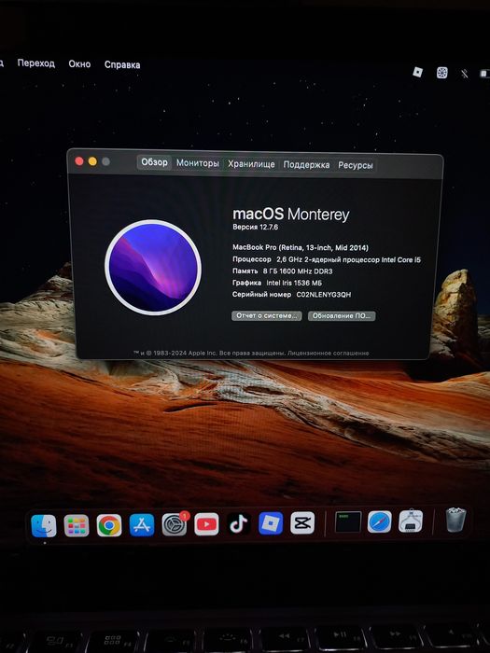Open System Preferences with update badge

point(175,524)
